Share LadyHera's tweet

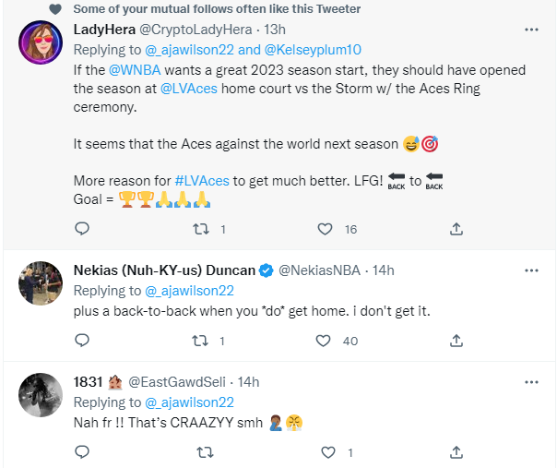coord(456,229)
